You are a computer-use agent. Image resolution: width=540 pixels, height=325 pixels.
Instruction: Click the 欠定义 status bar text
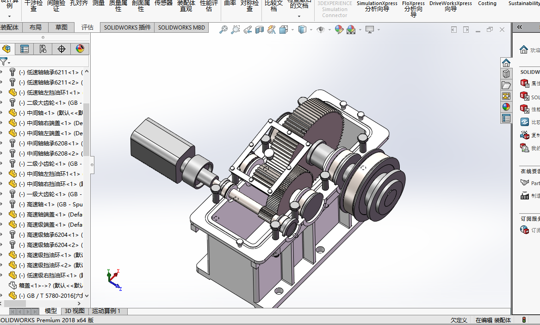point(459,320)
